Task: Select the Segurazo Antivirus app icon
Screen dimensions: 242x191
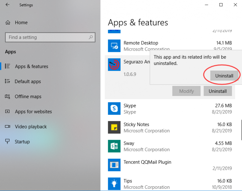Action: click(114, 65)
